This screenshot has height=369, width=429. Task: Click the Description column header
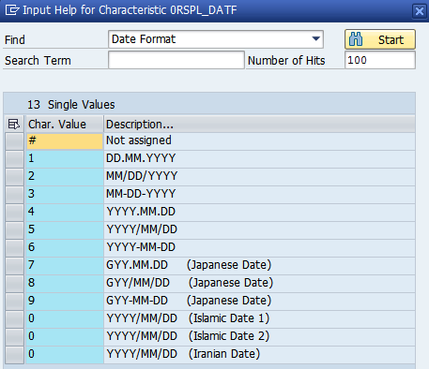(259, 124)
